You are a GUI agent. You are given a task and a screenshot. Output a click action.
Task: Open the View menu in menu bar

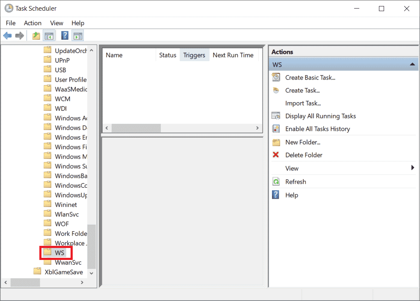pos(56,23)
